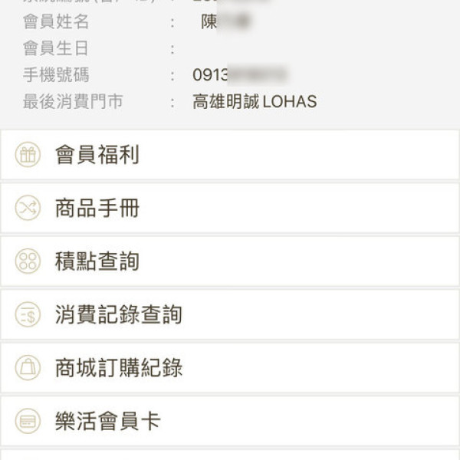Tap the shopping bag icon for 商城訂購紀錄
Image resolution: width=460 pixels, height=460 pixels.
(x=28, y=368)
